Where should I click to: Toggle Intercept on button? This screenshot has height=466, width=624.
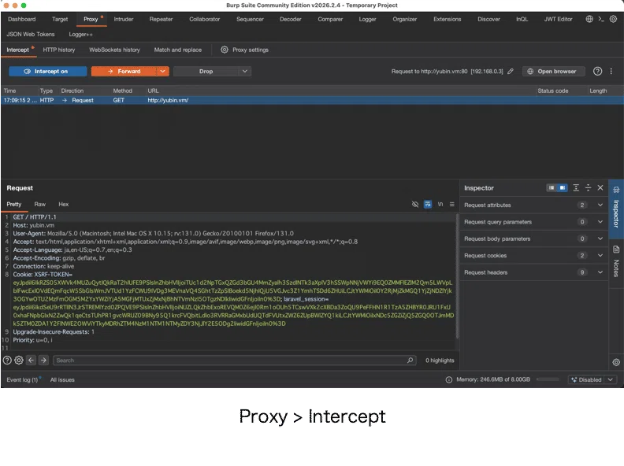[x=48, y=71]
